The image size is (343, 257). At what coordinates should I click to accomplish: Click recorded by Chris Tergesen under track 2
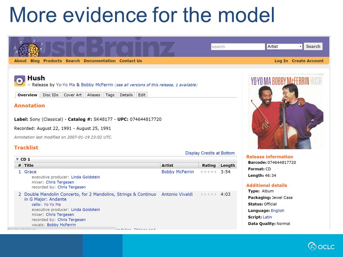pyautogui.click(x=71, y=220)
